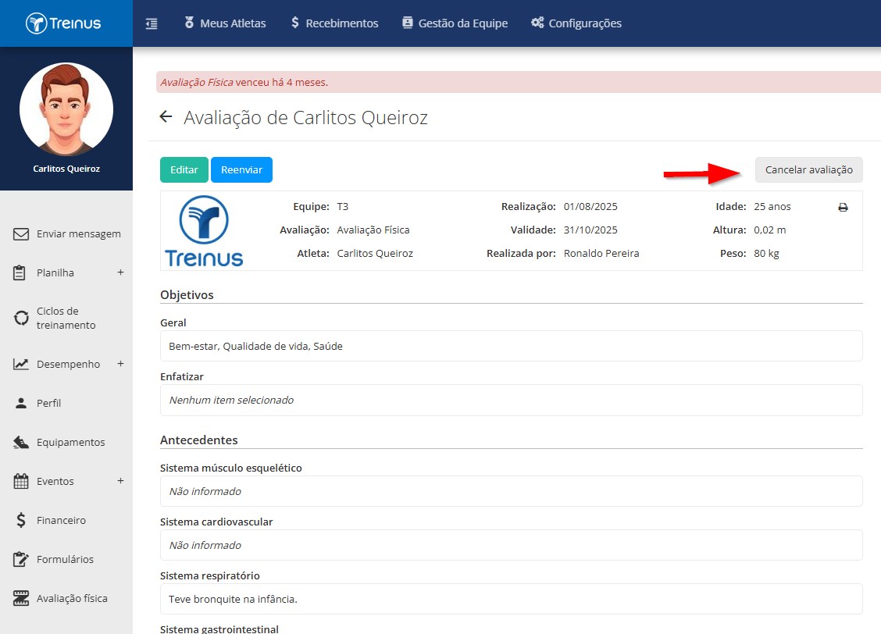Click the Ciclos de treinamento cycle icon
881x634 pixels.
click(21, 318)
